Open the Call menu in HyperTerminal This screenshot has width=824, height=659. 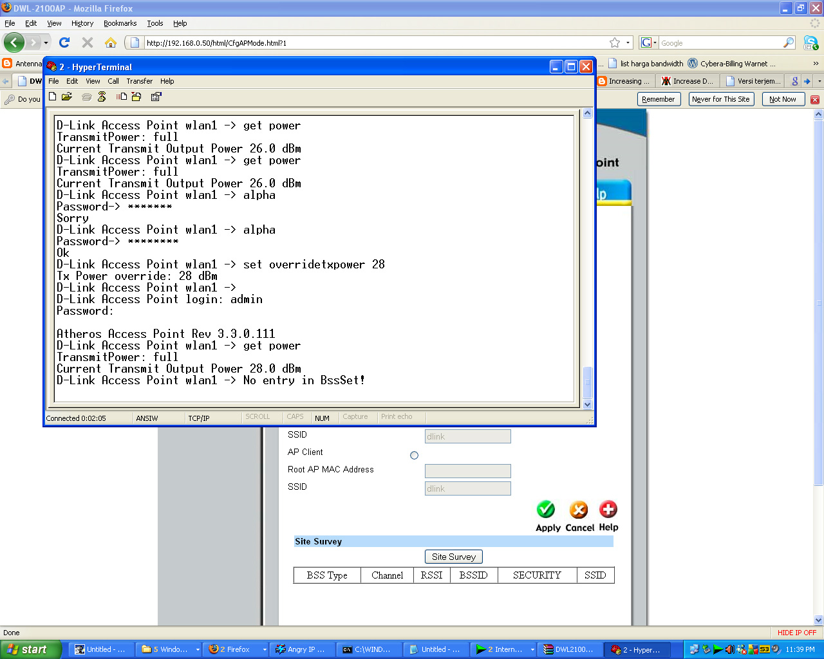[x=113, y=81]
